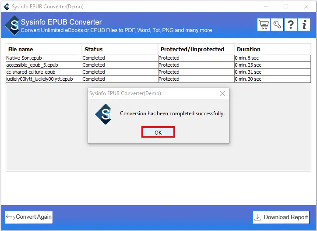Click the Status column header

point(120,49)
